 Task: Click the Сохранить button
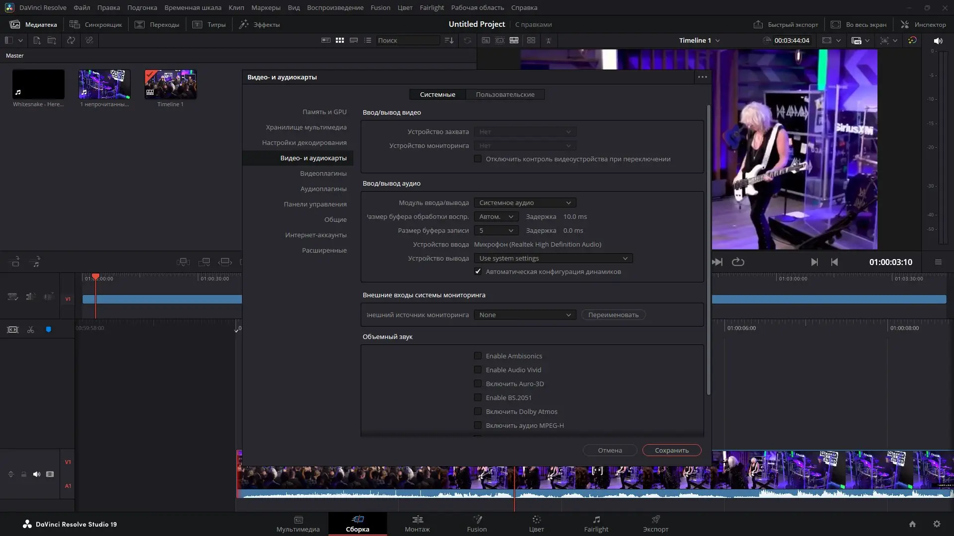(671, 450)
